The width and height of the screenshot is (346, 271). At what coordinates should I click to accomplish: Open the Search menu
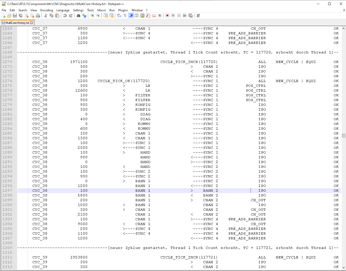click(x=23, y=10)
